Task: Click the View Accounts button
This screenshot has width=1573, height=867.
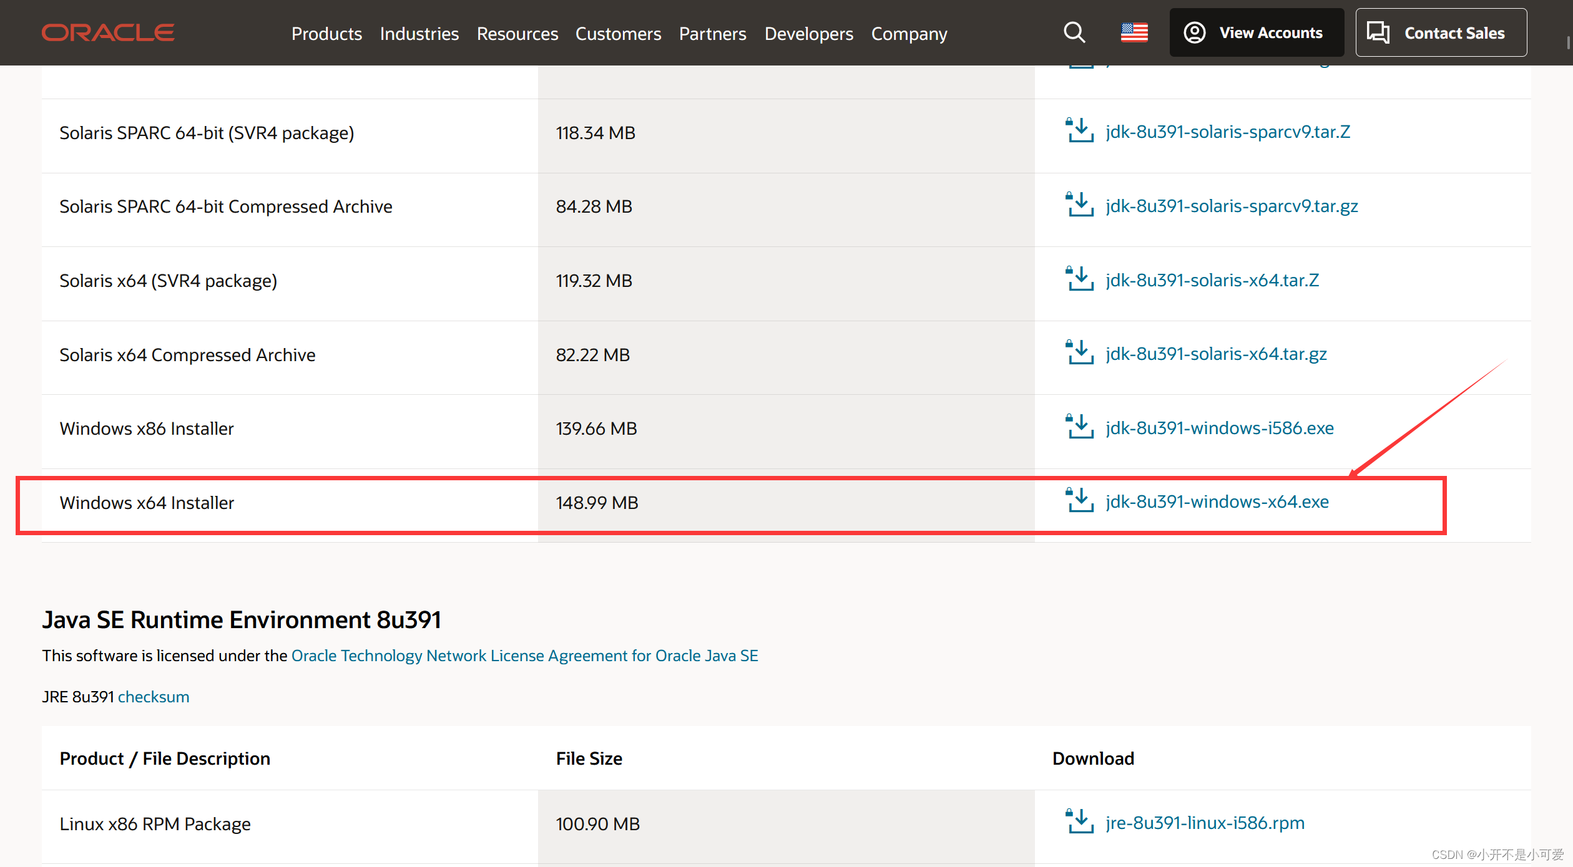Action: coord(1256,32)
